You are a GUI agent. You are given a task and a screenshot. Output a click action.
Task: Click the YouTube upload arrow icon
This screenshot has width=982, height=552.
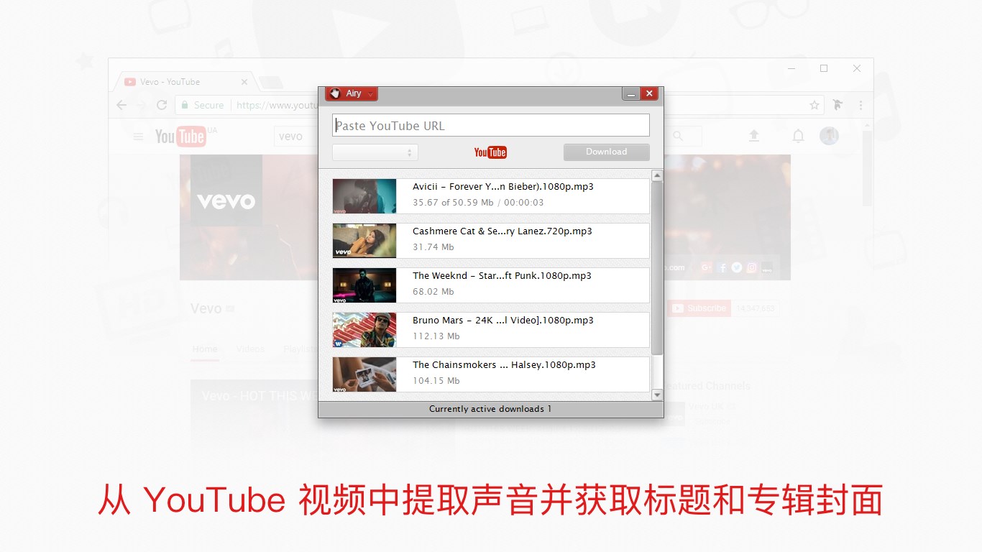coord(754,136)
